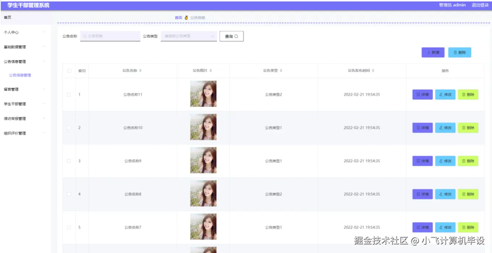Click 删除 trash icon for row 公告名称7

464,228
